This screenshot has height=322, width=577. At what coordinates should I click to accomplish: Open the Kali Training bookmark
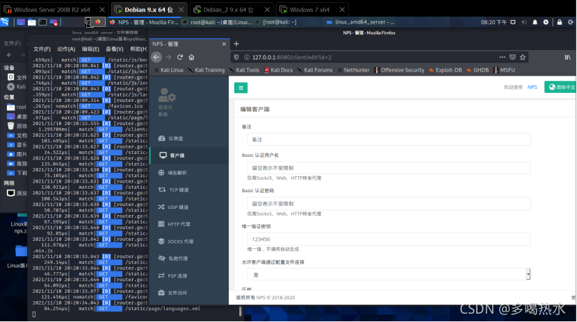point(206,70)
